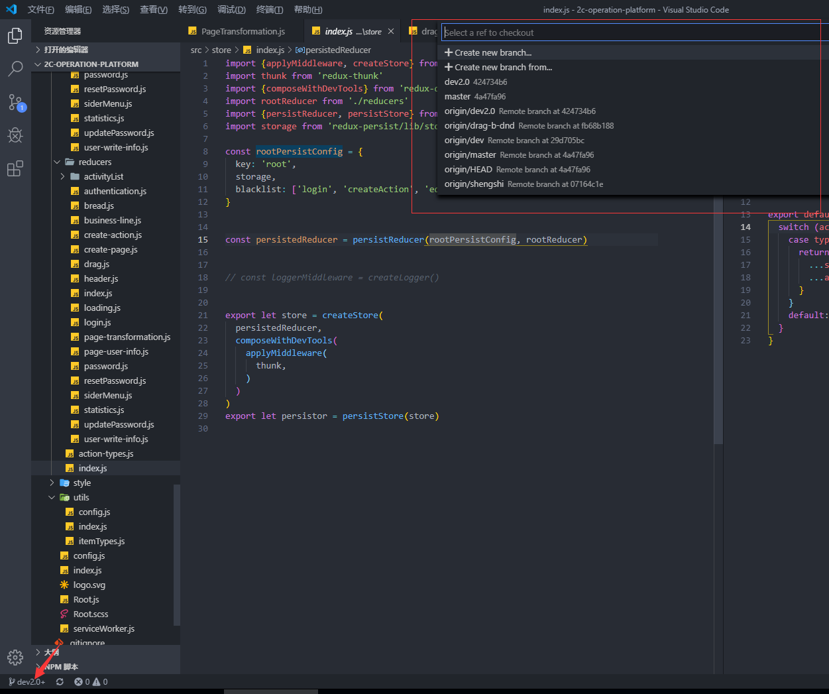Click errors and warnings indicator in status bar
The width and height of the screenshot is (829, 694).
(91, 681)
